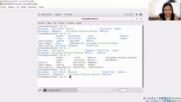The height and width of the screenshot is (102, 181).
Task: Open terminal's Buscar menu
Action: point(61,23)
